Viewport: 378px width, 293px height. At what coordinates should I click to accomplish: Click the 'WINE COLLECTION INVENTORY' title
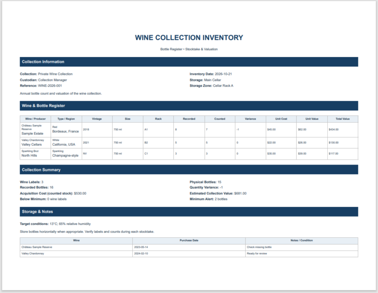pyautogui.click(x=189, y=37)
